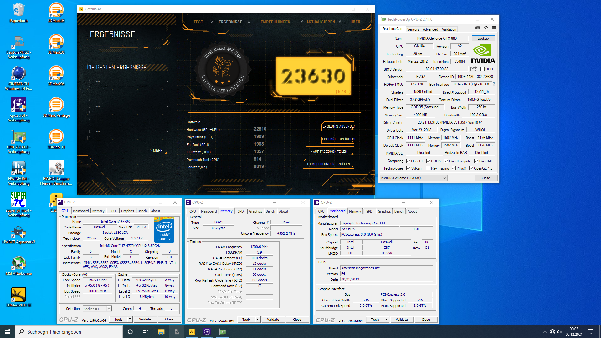
Task: Open the GPU-Z.2.41.0 desktop shortcut
Action: (18, 141)
